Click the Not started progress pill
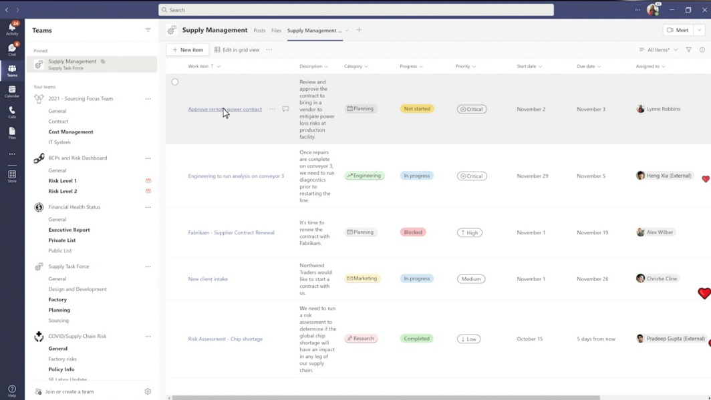Viewport: 711px width, 400px height. coord(417,109)
